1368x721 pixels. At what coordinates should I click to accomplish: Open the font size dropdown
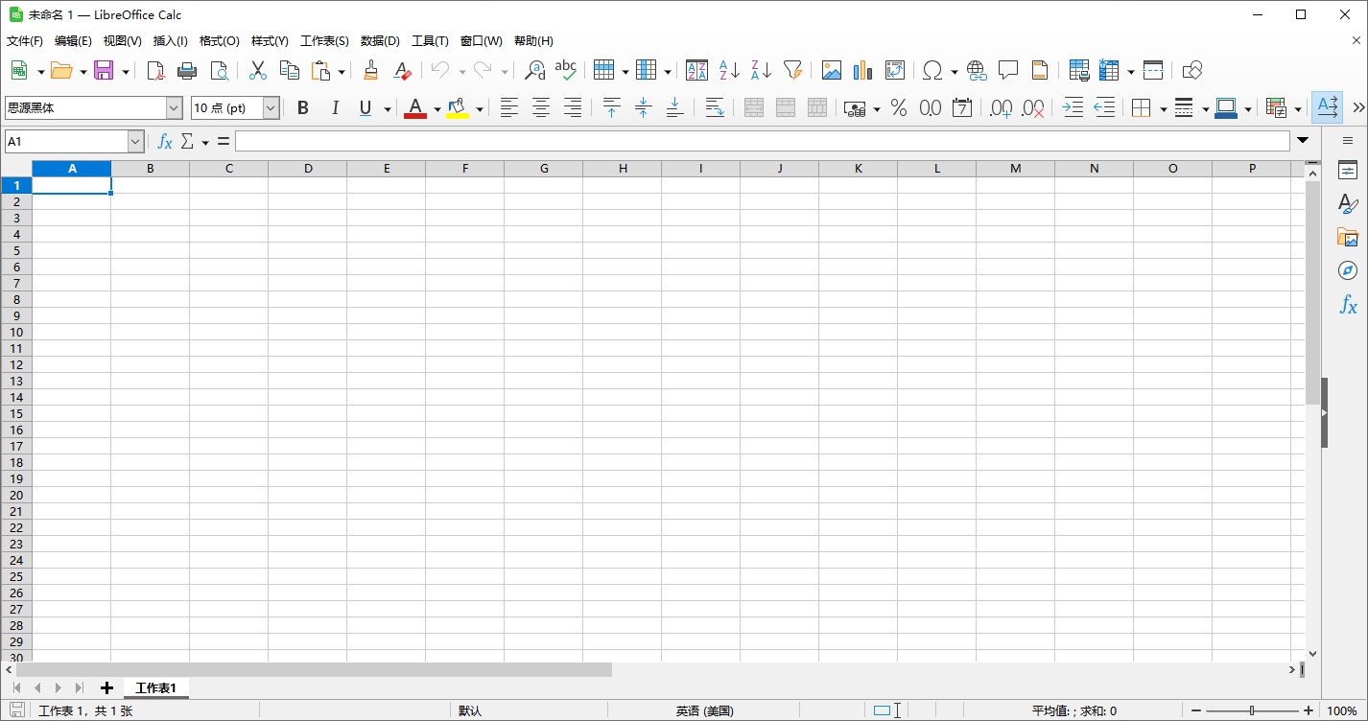coord(270,107)
